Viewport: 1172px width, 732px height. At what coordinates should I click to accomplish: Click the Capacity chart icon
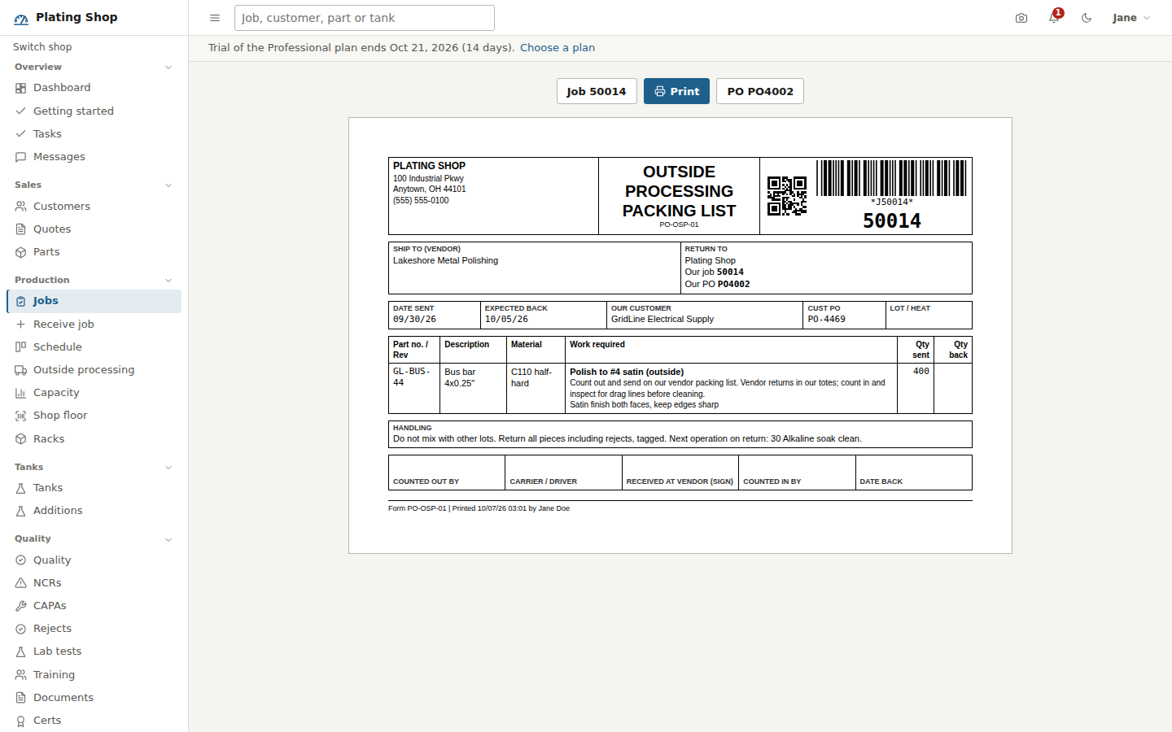coord(21,393)
